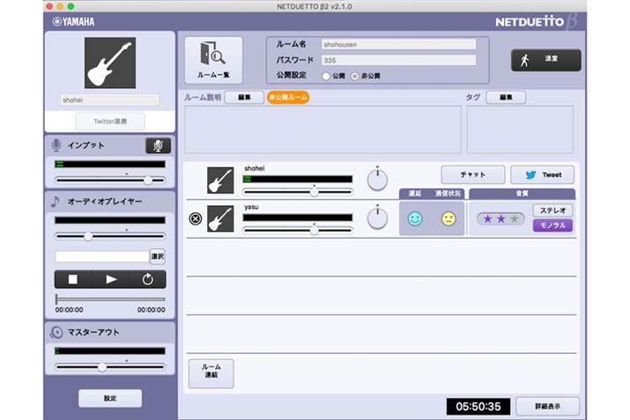The width and height of the screenshot is (630, 420).
Task: Click the leave room (退室) button
Action: (x=546, y=60)
